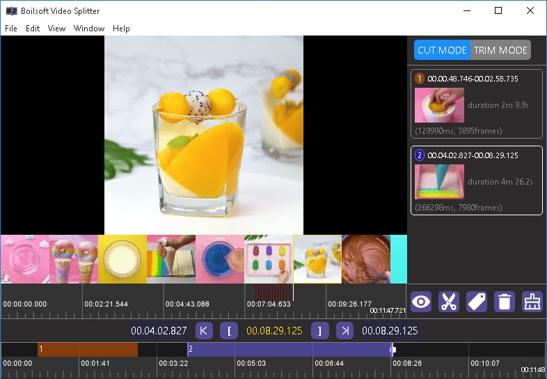Click segment 1 cake thumbnail
The image size is (547, 379).
(439, 105)
